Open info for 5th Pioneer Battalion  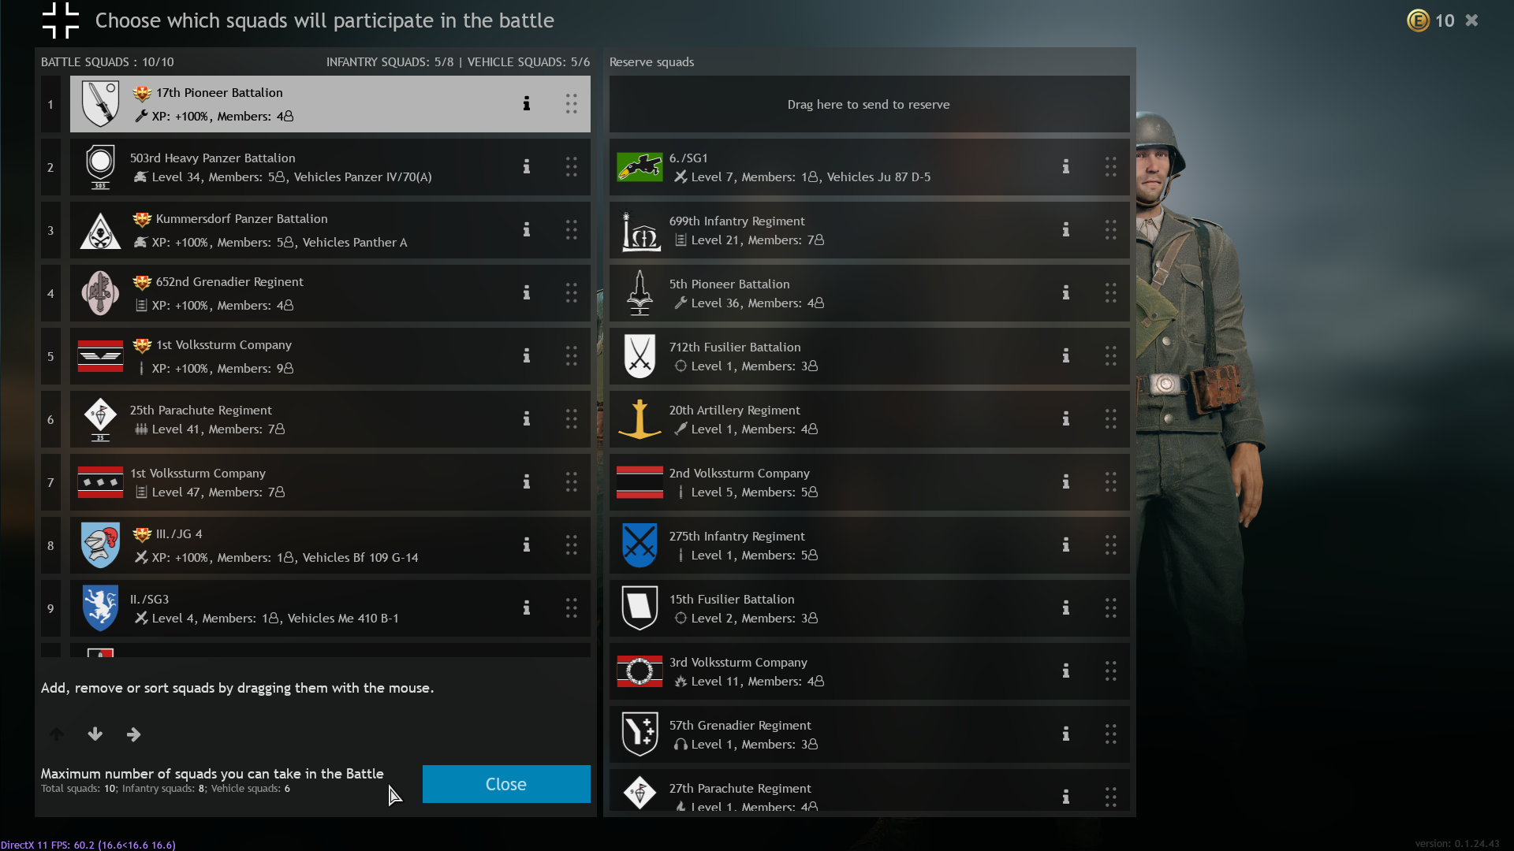[1065, 293]
